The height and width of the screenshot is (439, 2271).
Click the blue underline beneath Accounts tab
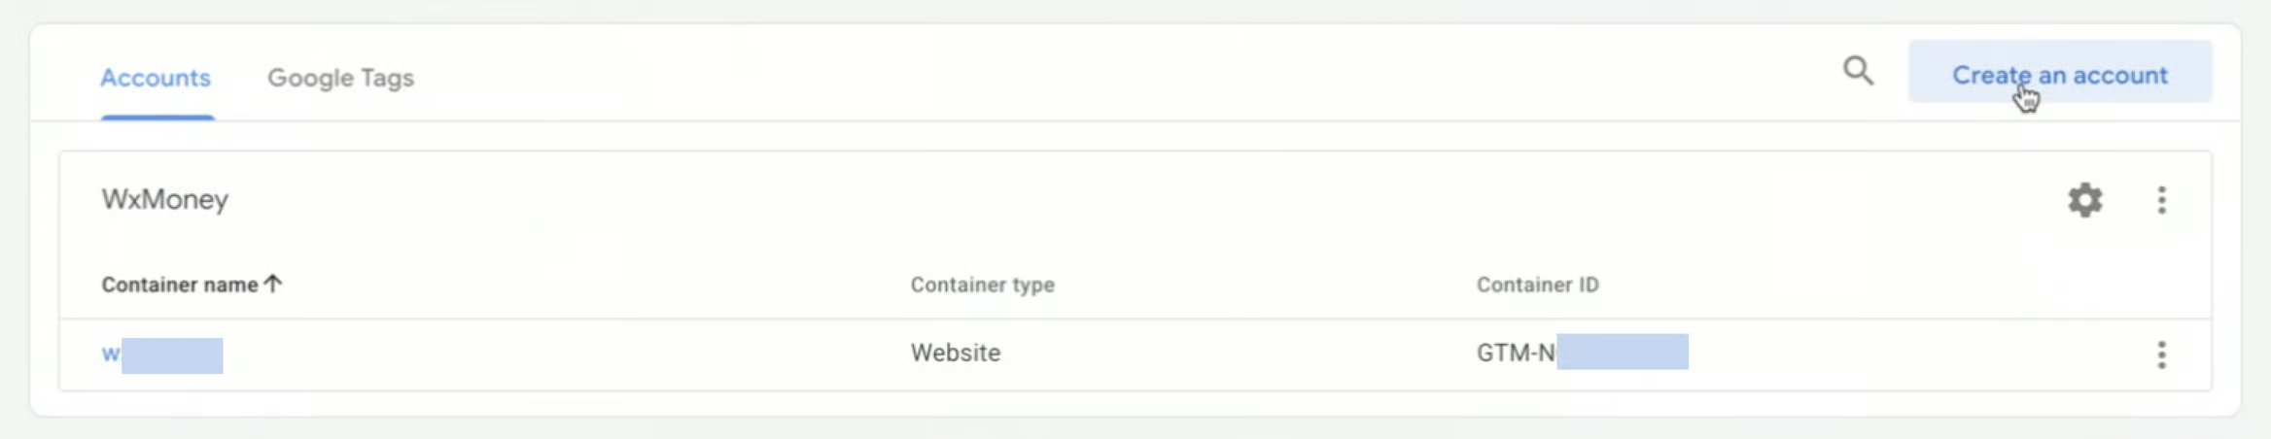[157, 118]
